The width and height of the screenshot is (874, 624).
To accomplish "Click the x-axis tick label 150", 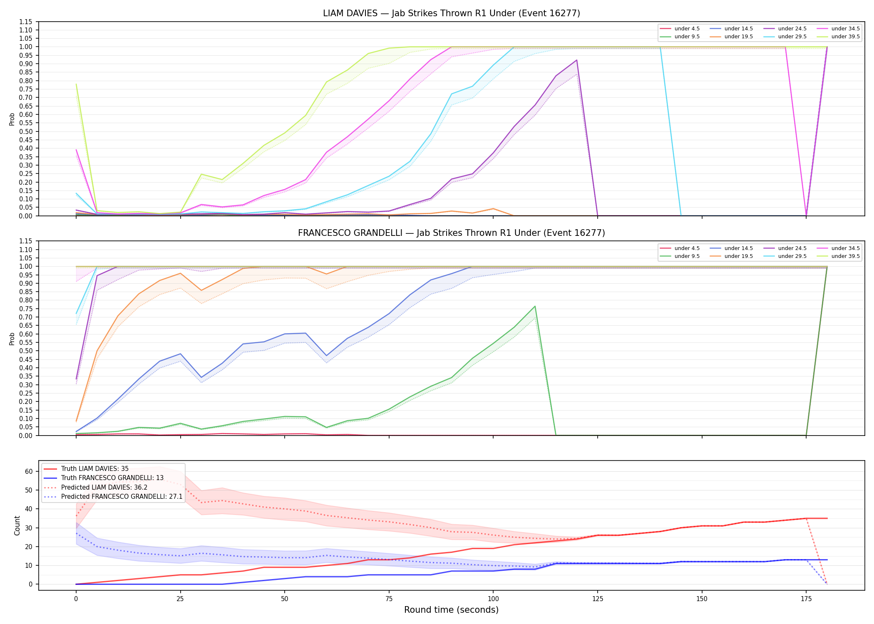I will coord(702,599).
